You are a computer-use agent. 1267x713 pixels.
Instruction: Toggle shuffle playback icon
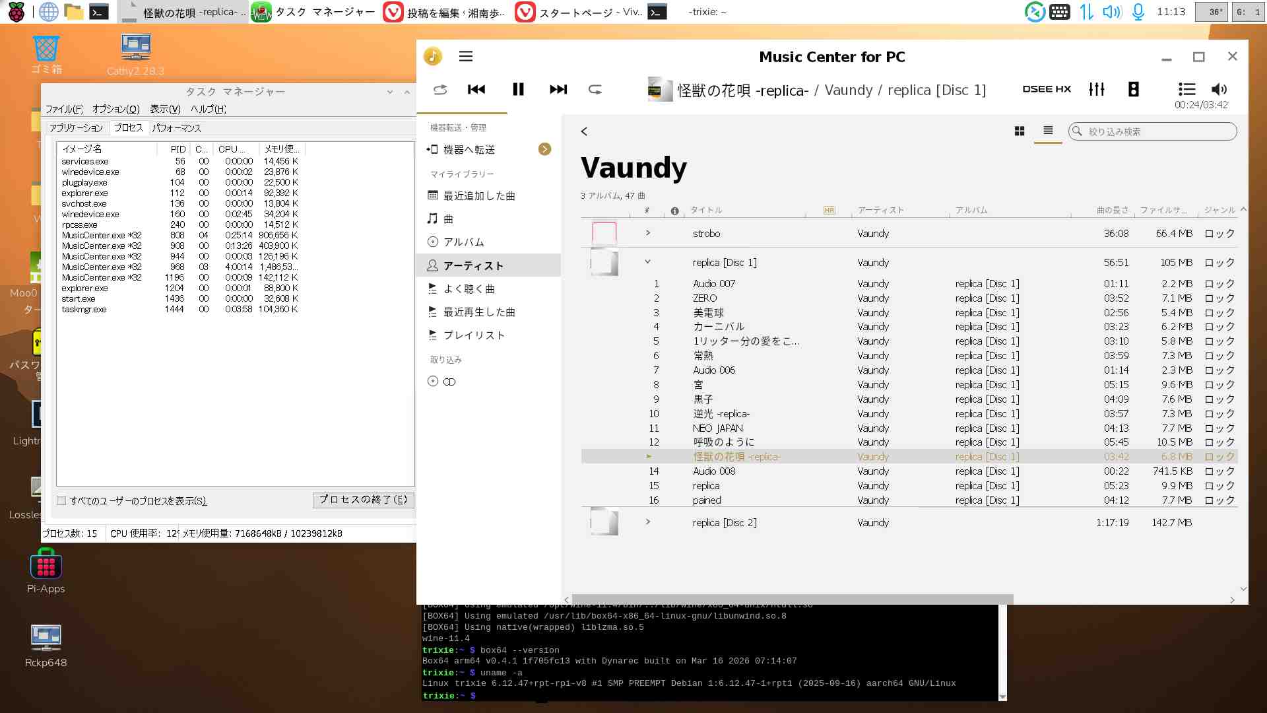440,89
